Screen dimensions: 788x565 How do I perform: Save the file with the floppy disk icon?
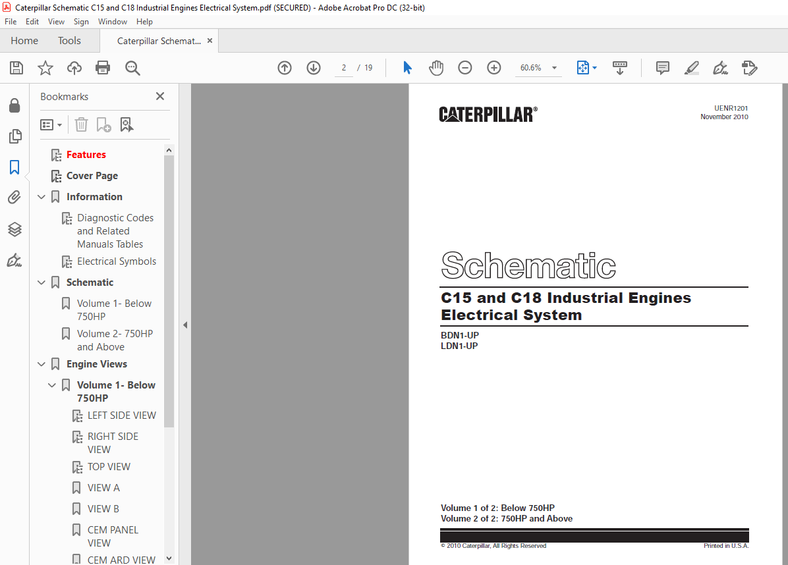pos(16,68)
